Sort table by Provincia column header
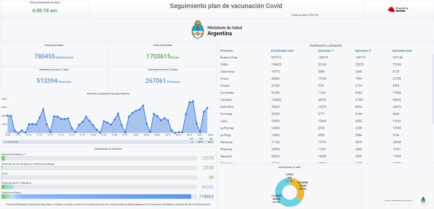This screenshot has height=209, width=434. (226, 51)
